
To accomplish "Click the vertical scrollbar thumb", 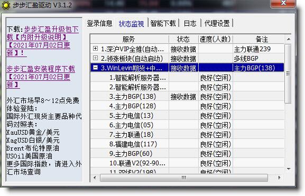I will pos(288,73).
